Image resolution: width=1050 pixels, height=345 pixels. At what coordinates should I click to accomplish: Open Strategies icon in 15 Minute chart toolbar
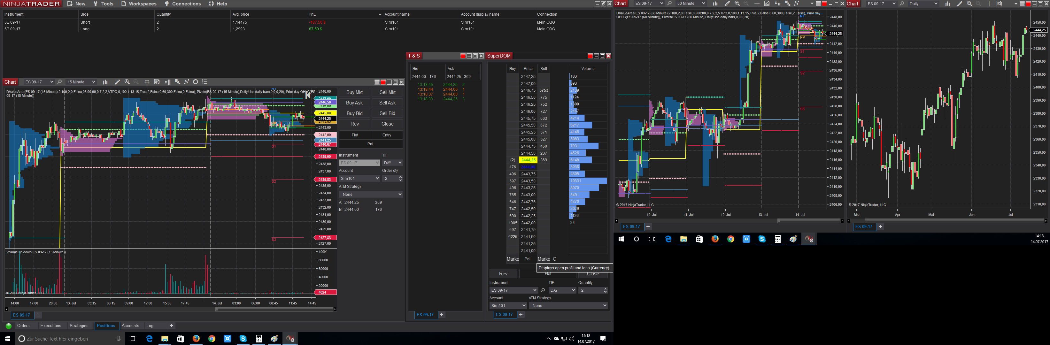187,82
